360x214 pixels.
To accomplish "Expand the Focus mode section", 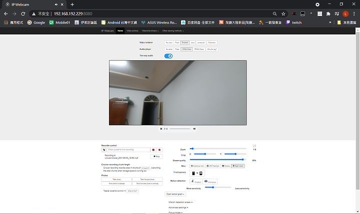I will click(175, 213).
